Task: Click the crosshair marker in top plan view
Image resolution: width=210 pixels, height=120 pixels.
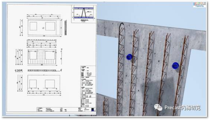Action: click(x=43, y=28)
